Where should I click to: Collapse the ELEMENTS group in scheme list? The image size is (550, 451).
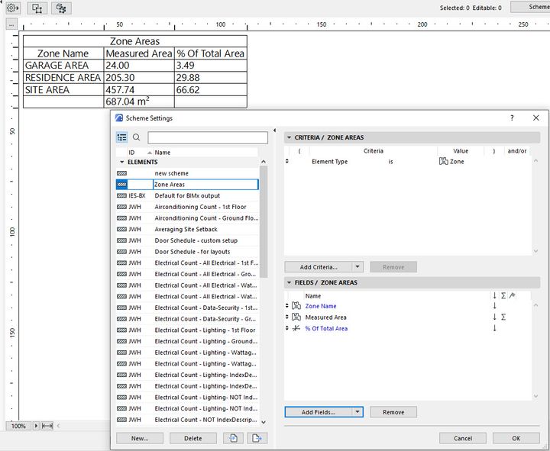pos(121,163)
